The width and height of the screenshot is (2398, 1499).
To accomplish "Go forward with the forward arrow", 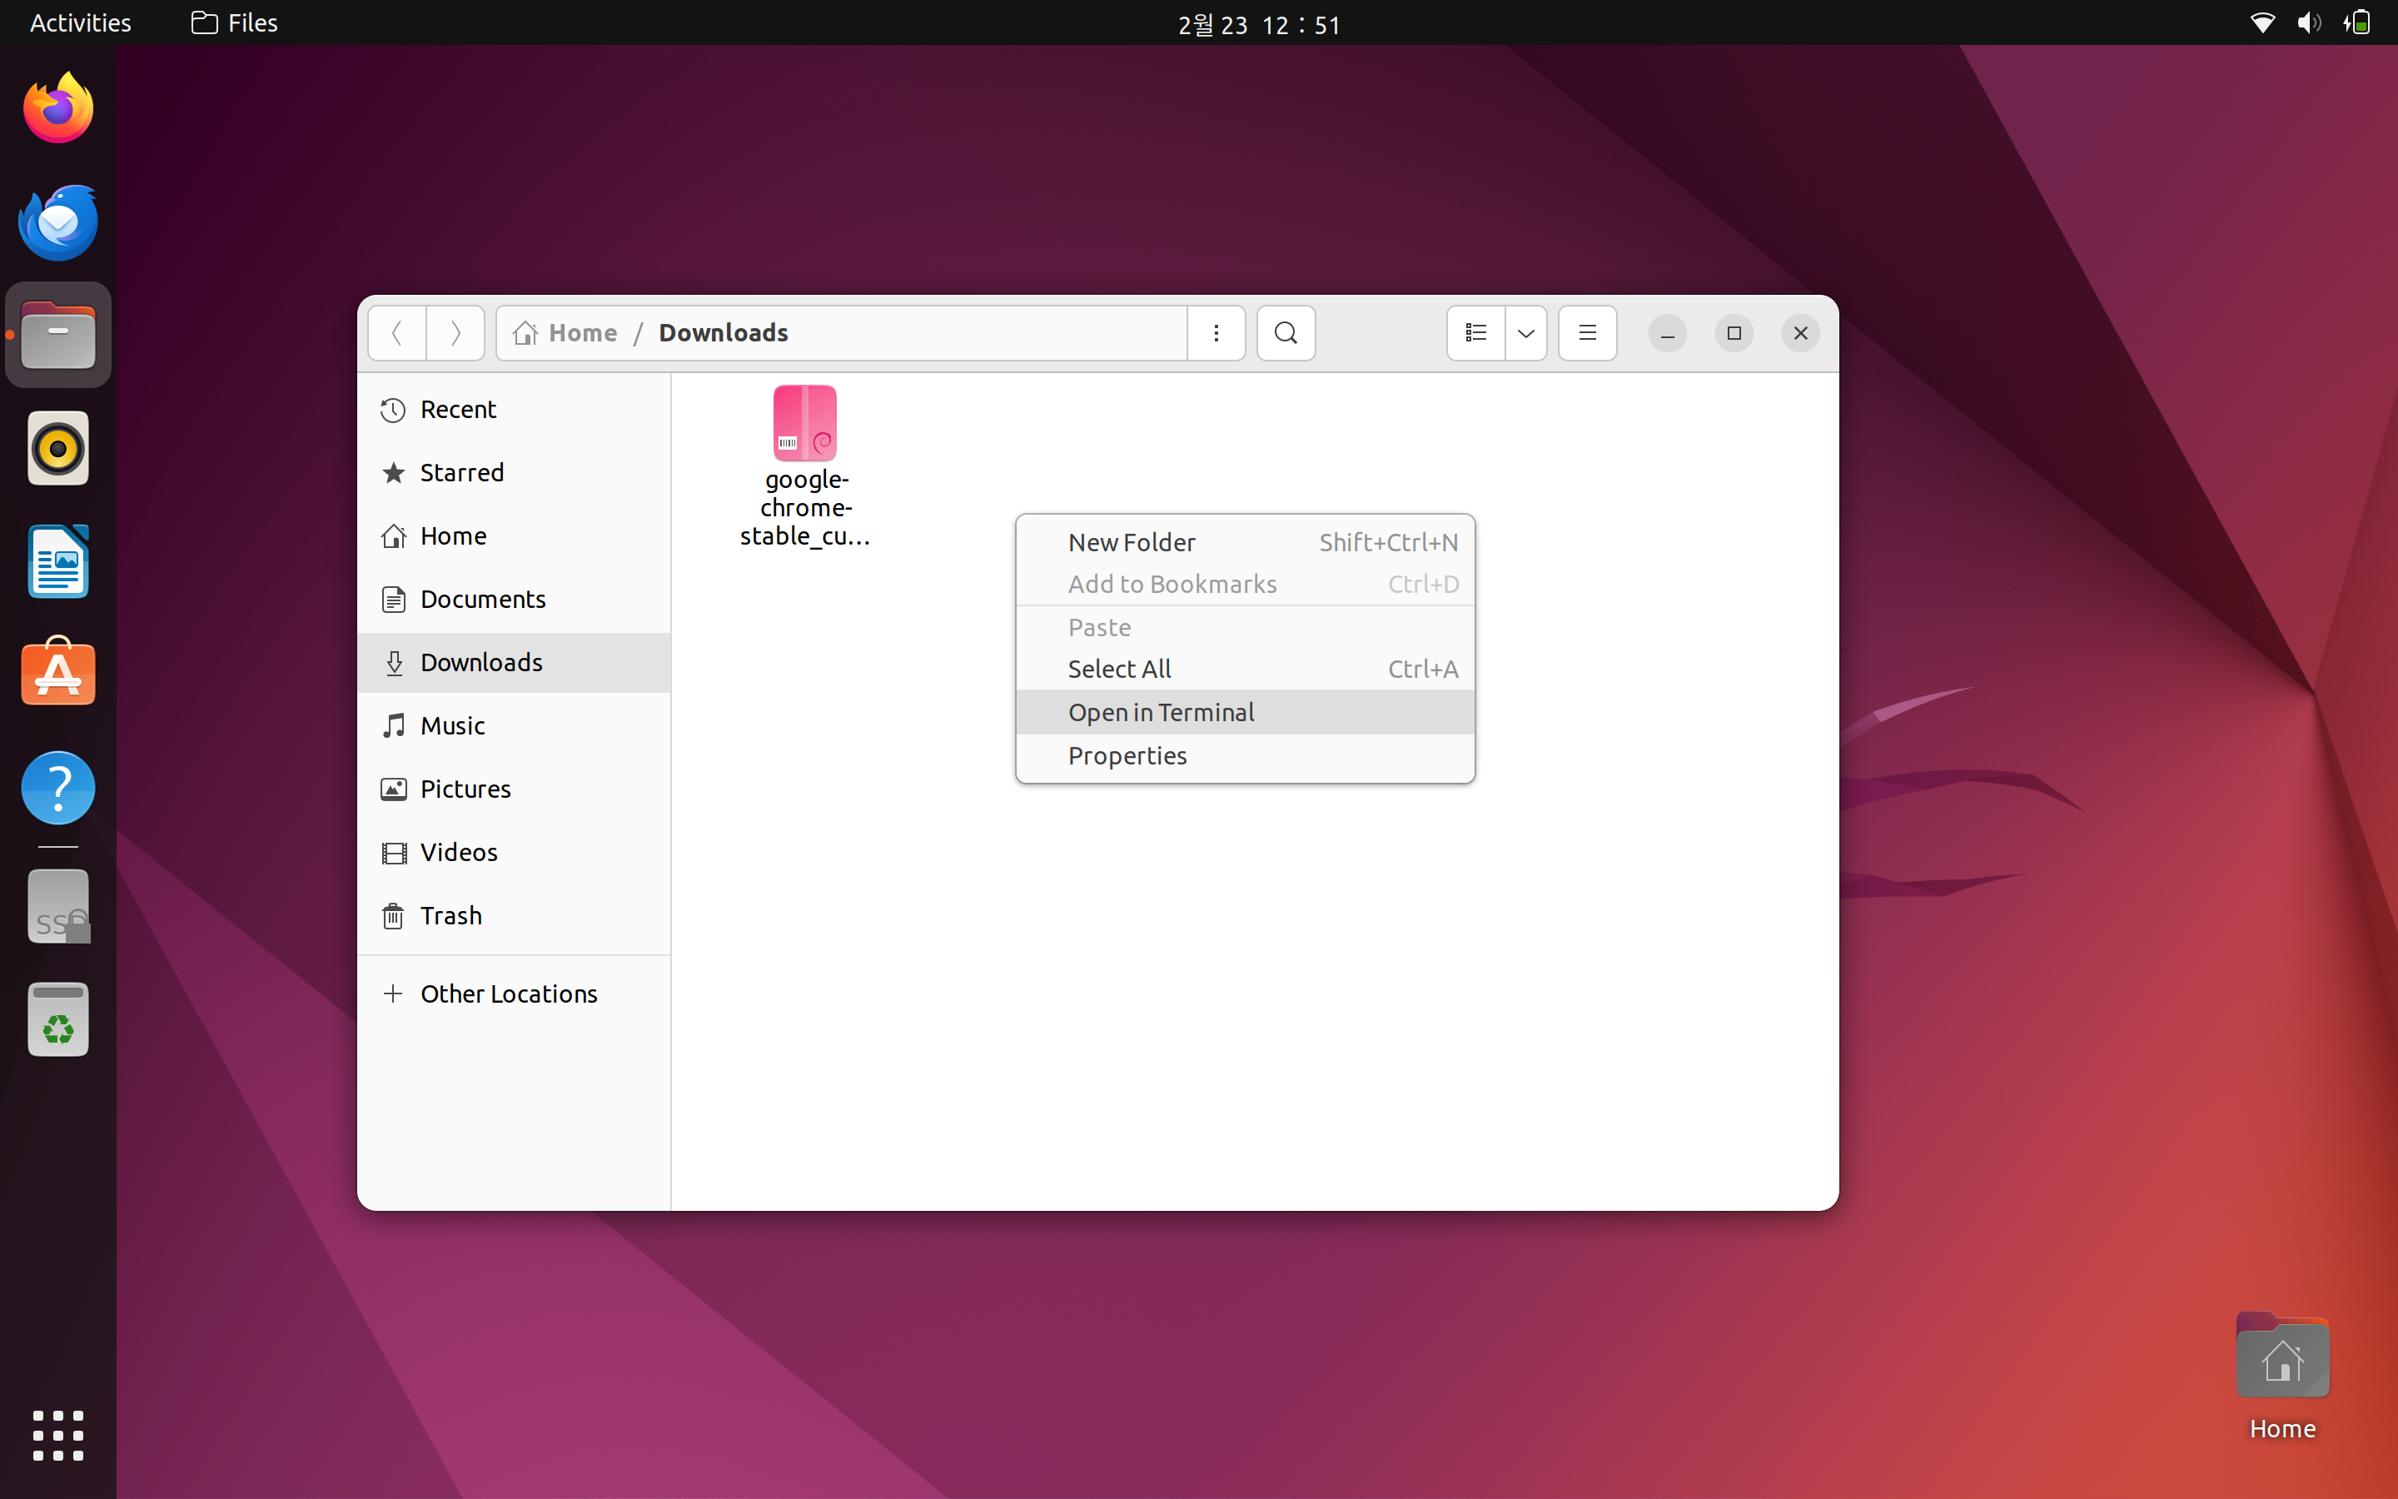I will tap(455, 333).
